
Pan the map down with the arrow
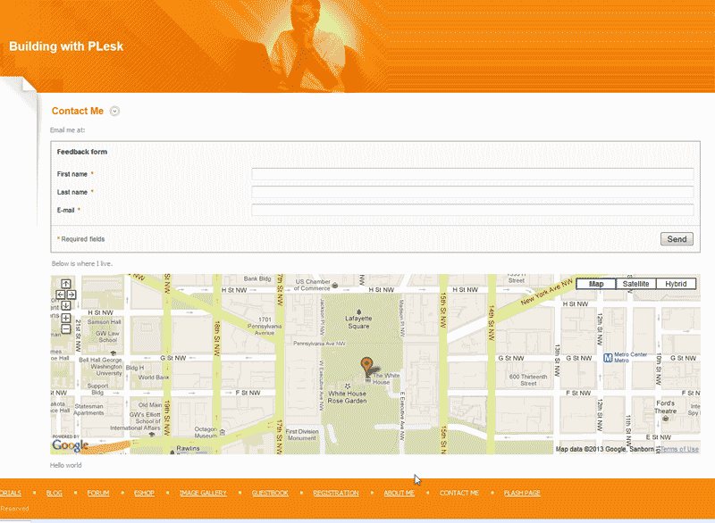pos(65,305)
